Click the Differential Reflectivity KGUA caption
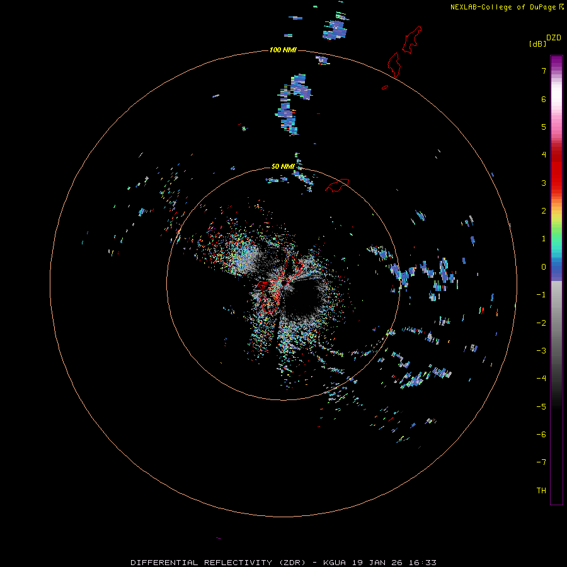The image size is (567, 567). pos(283,563)
